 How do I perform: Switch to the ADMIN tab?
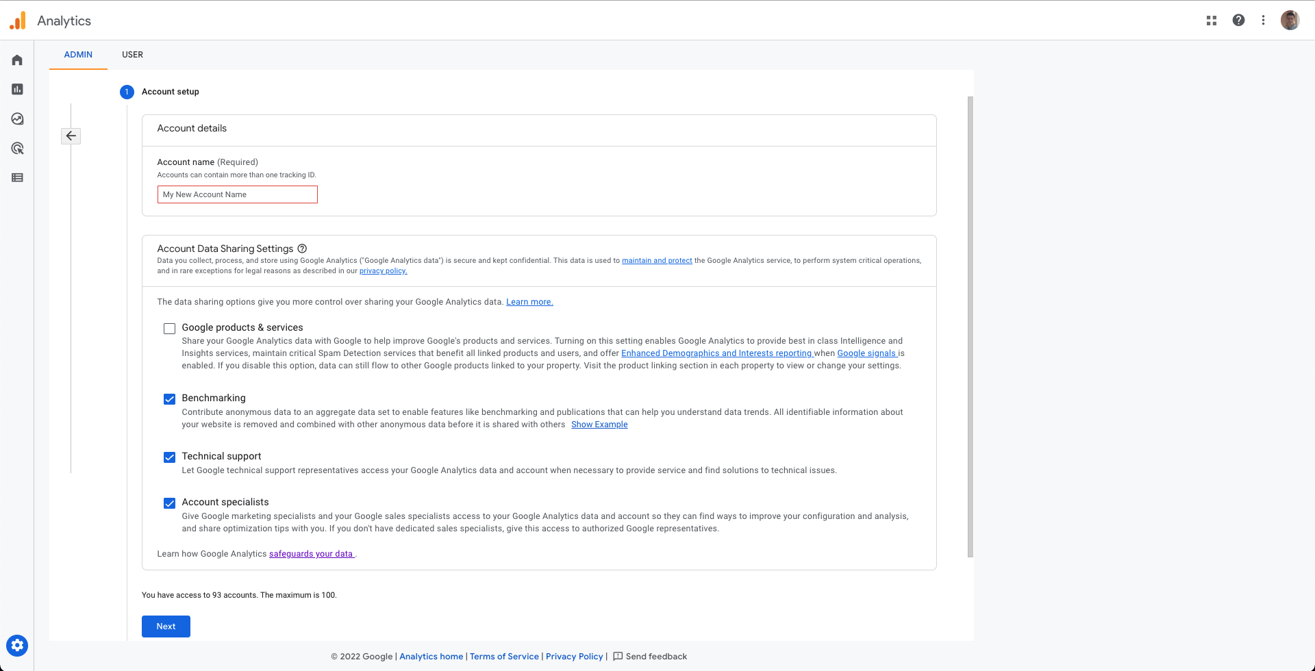78,55
